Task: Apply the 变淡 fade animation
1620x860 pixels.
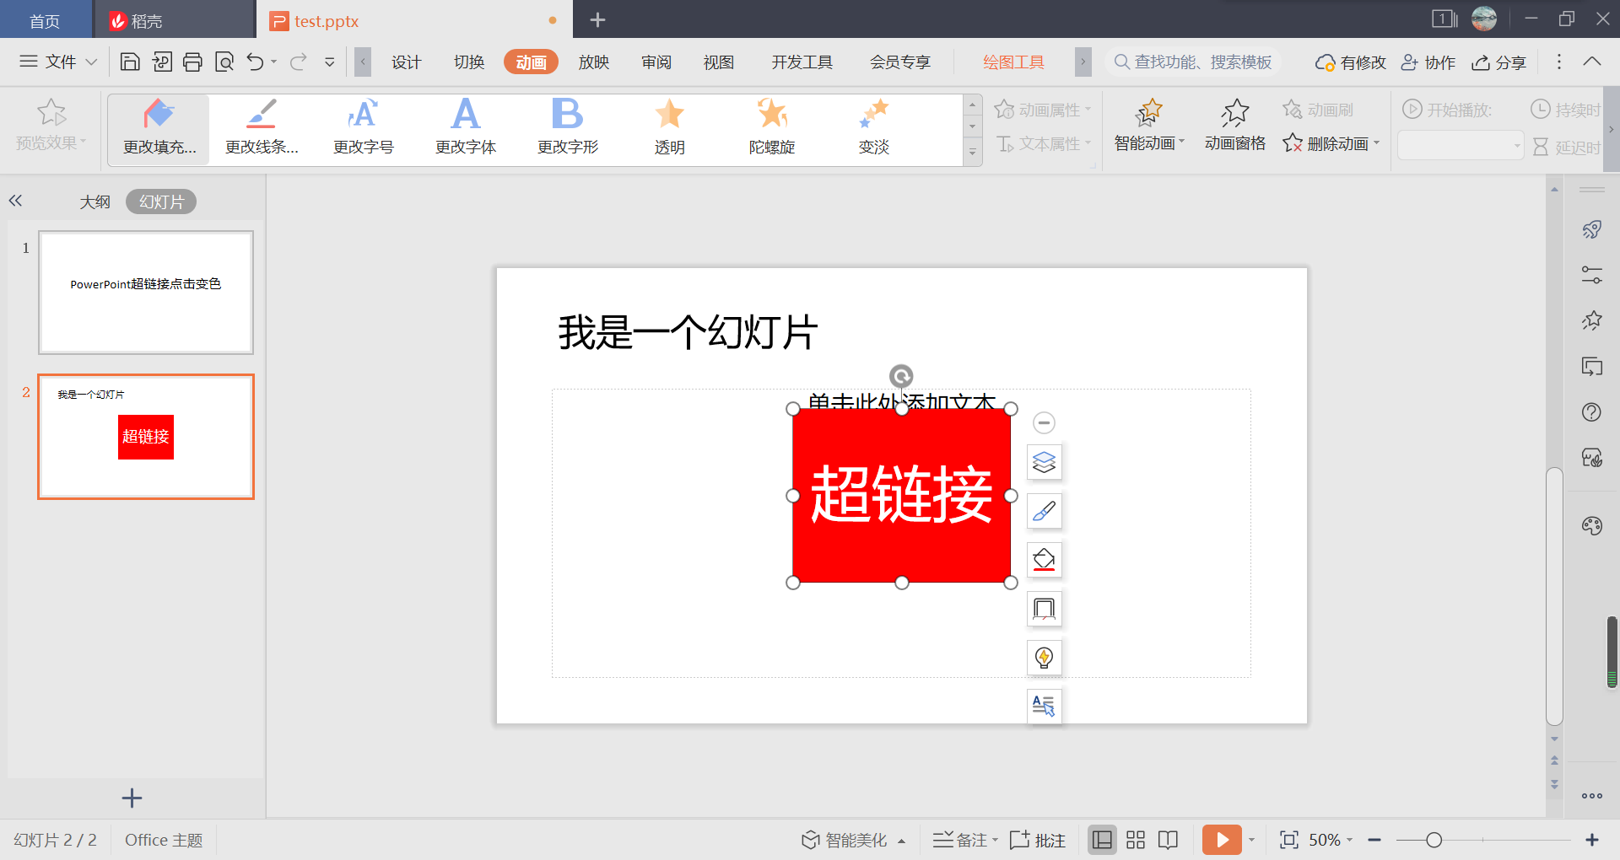Action: coord(874,129)
